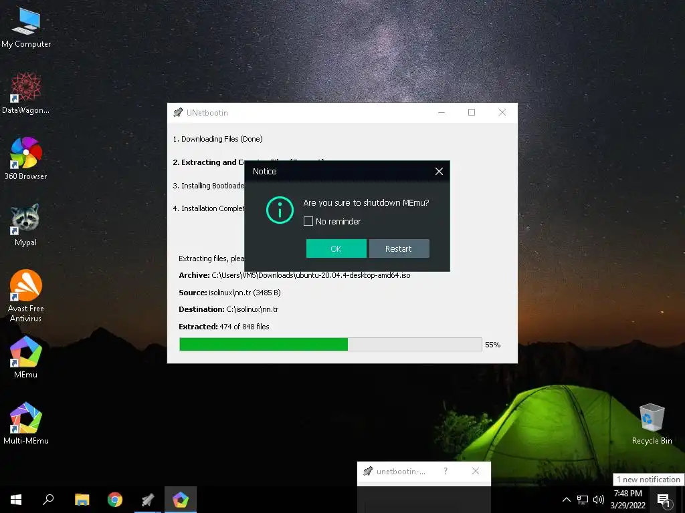This screenshot has height=513, width=685.
Task: Click the 'Source: isolinux\nn.tr' line
Action: 229,293
